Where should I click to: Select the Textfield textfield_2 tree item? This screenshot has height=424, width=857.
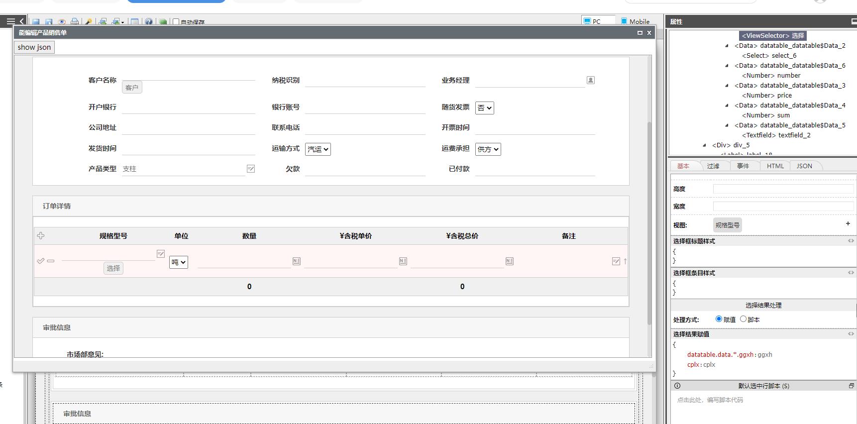point(776,135)
